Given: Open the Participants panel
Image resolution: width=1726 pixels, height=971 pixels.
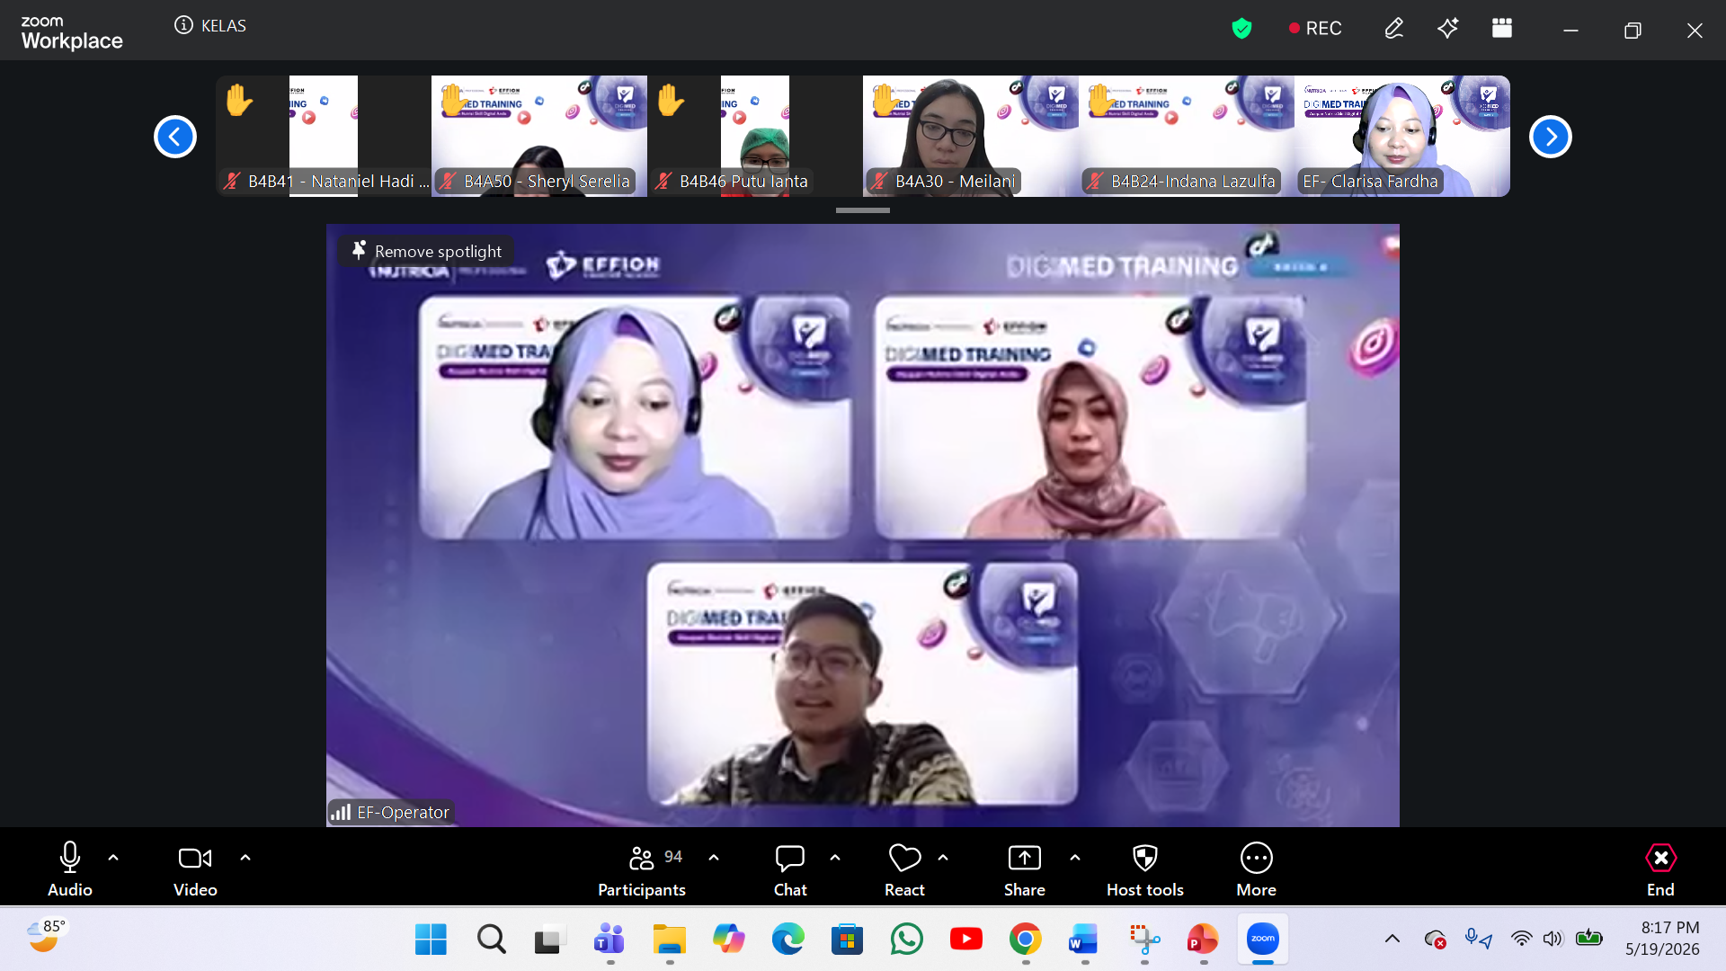Looking at the screenshot, I should tap(642, 869).
